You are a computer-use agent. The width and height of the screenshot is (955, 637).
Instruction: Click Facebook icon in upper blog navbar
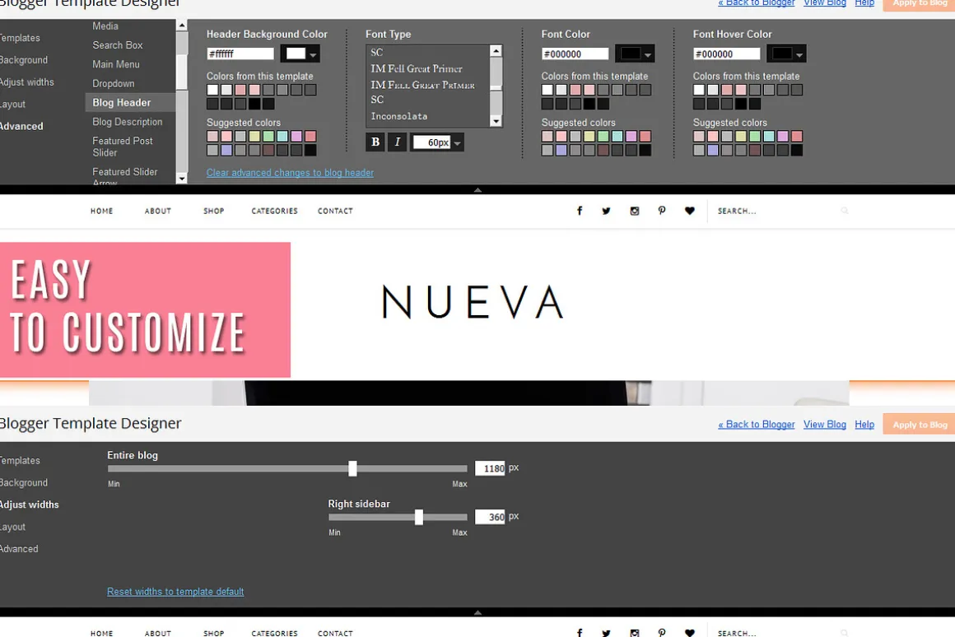click(580, 211)
